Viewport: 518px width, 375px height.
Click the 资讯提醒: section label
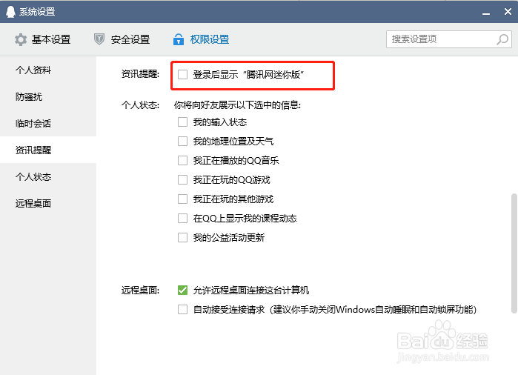(x=140, y=74)
